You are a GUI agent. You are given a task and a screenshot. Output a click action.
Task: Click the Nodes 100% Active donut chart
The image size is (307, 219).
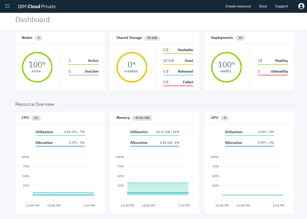click(37, 67)
